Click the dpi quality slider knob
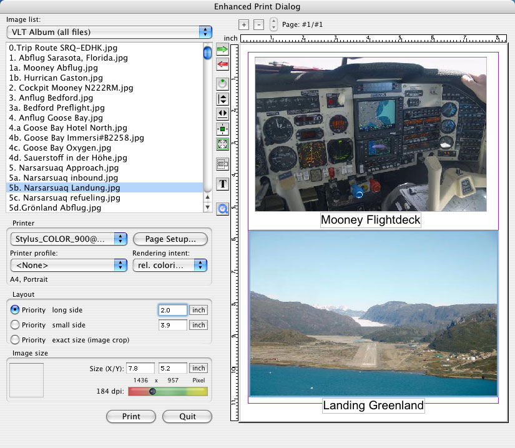515x448 pixels. pos(152,392)
